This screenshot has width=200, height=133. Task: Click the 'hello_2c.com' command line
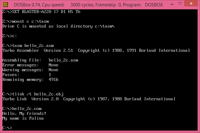pos(22,109)
